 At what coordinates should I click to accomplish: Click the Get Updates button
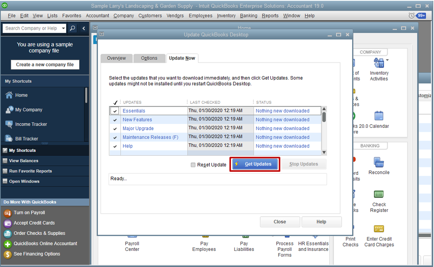pos(255,164)
